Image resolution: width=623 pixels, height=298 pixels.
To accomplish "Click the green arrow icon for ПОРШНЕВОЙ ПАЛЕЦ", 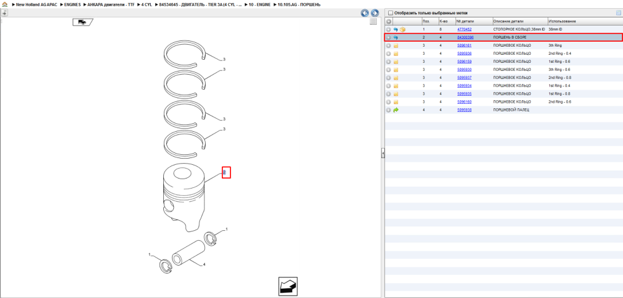I will click(x=396, y=110).
